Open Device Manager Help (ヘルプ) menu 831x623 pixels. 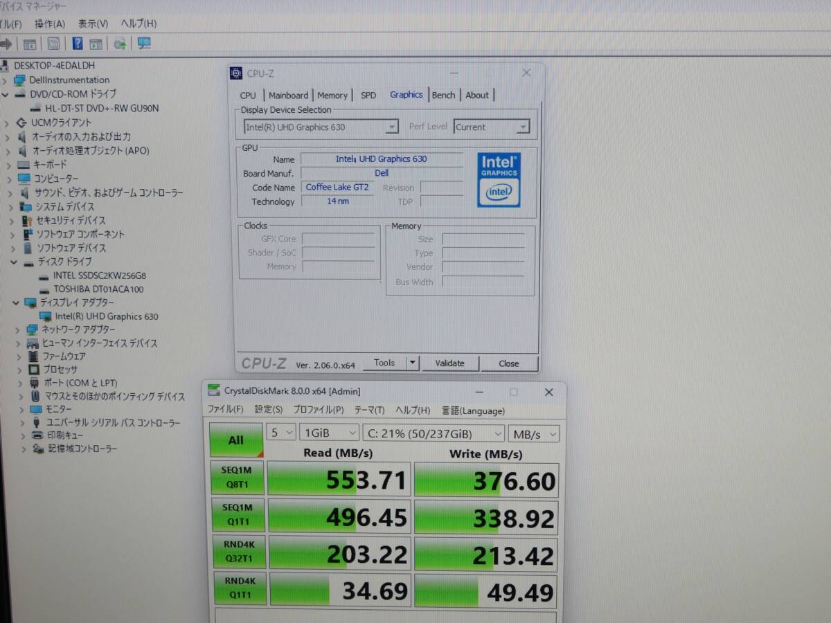pos(138,24)
